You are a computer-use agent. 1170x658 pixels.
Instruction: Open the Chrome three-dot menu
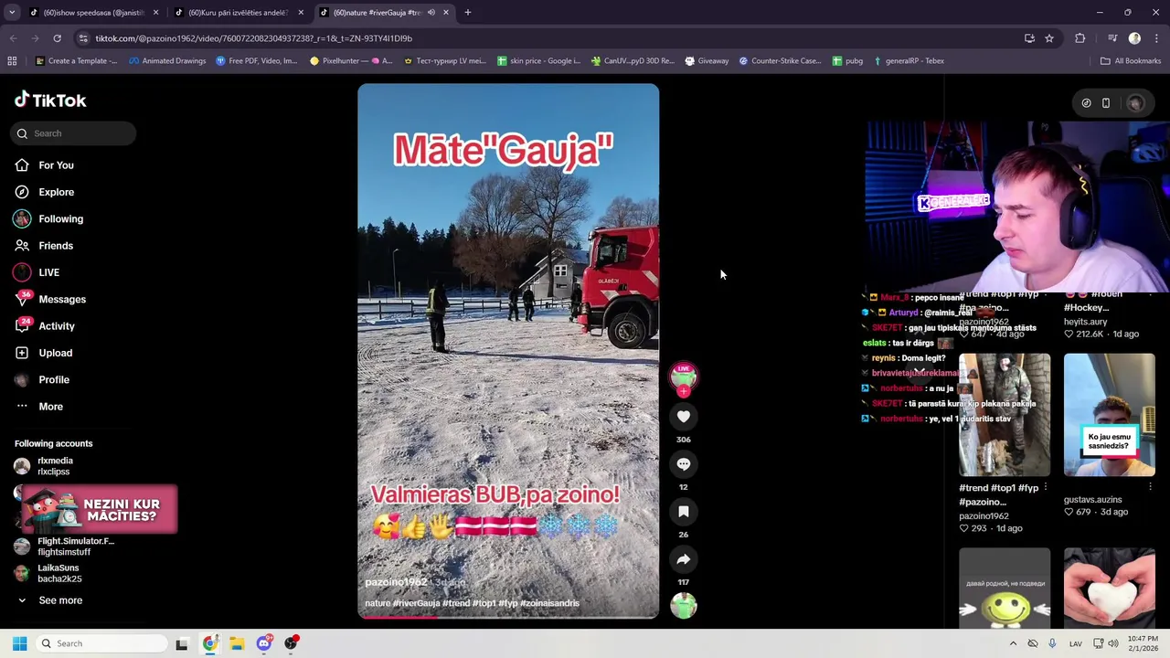coord(1157,38)
